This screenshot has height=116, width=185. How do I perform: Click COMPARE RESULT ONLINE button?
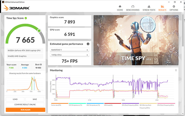[x=25, y=104]
